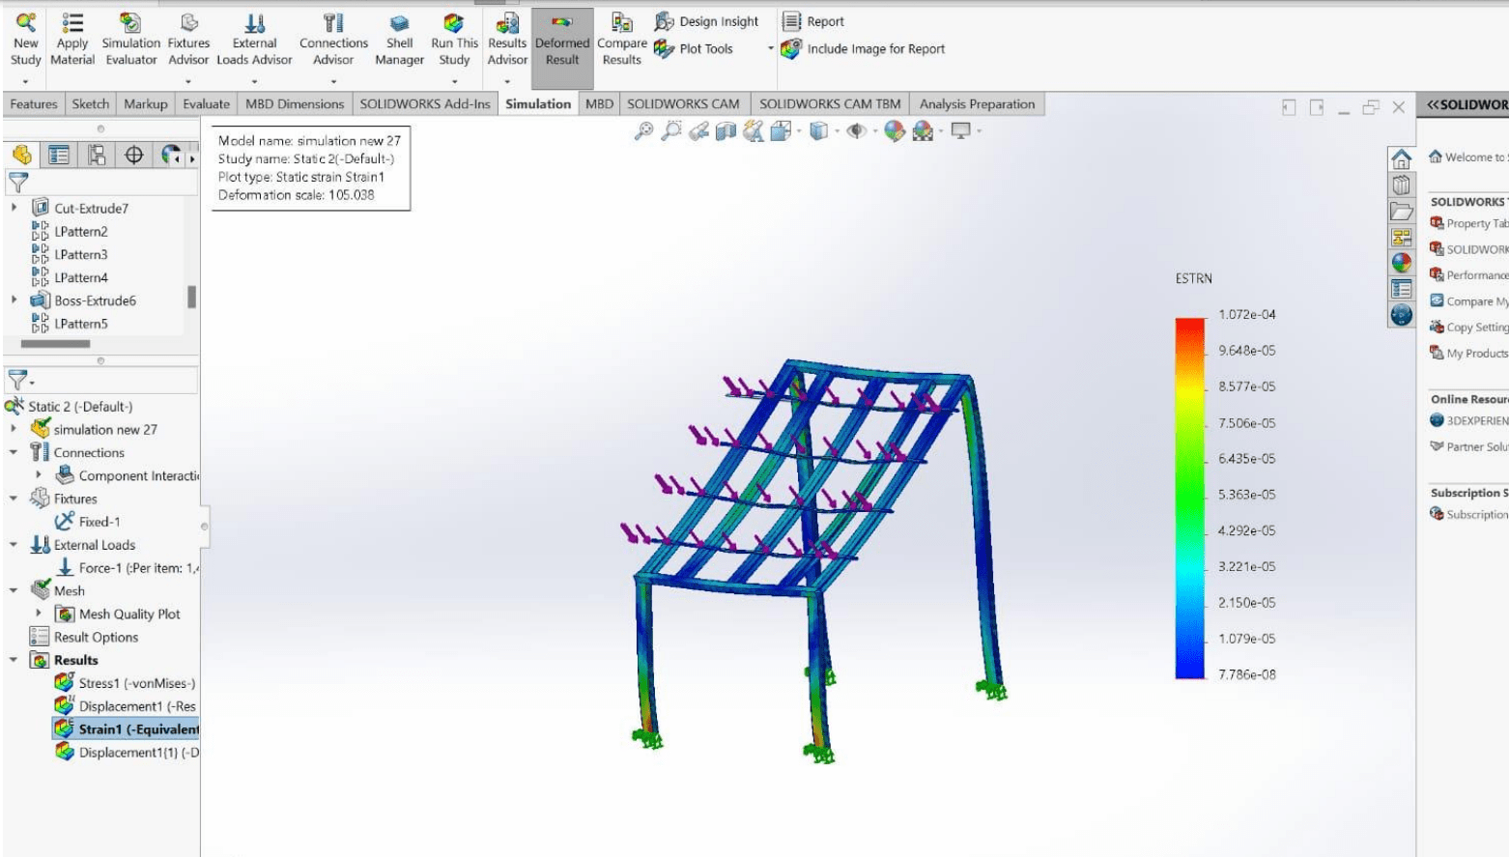Image resolution: width=1509 pixels, height=857 pixels.
Task: Switch to the Evaluate tab
Action: tap(206, 104)
